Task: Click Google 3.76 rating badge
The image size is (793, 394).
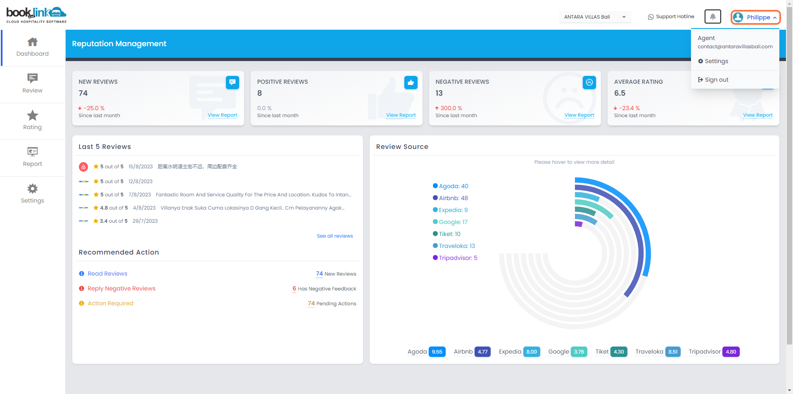Action: [579, 352]
